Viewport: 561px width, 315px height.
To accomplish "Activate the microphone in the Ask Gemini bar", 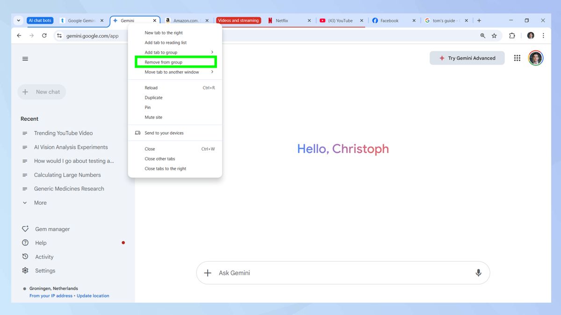I will click(x=478, y=272).
